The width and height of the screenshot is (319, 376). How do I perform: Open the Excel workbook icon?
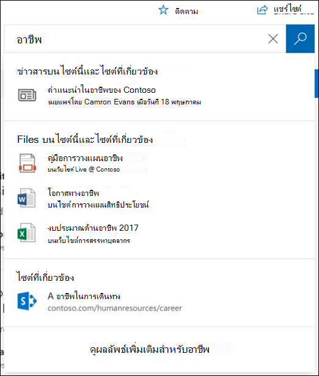coord(26,233)
